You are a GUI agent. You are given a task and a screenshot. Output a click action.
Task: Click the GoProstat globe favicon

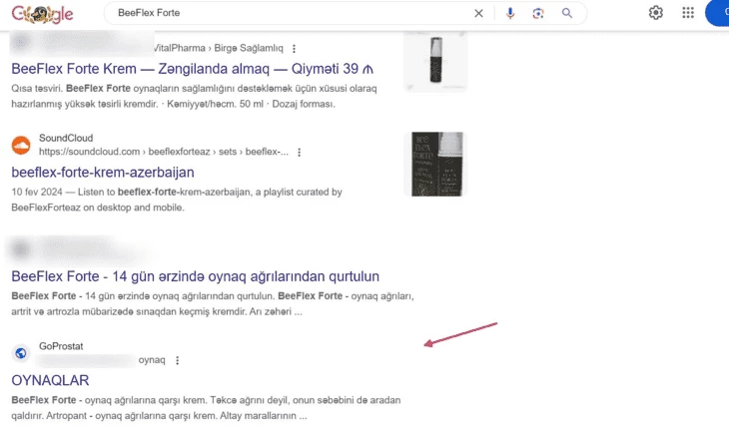point(21,353)
